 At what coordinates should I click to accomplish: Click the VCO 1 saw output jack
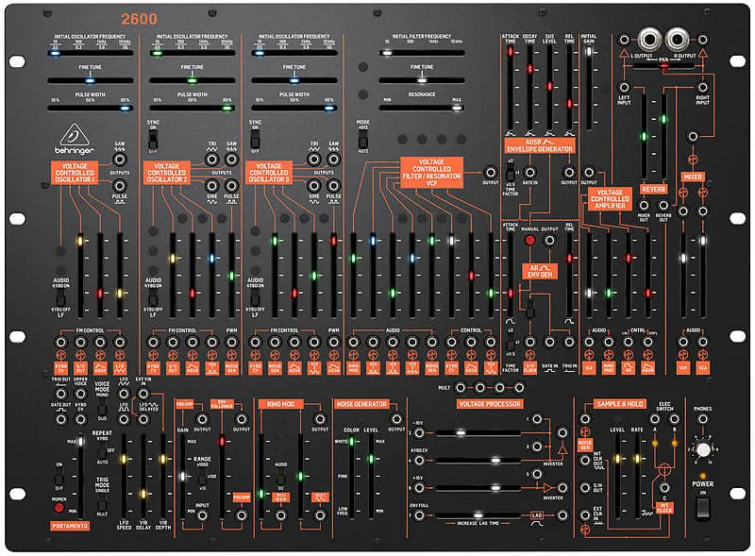[122, 159]
